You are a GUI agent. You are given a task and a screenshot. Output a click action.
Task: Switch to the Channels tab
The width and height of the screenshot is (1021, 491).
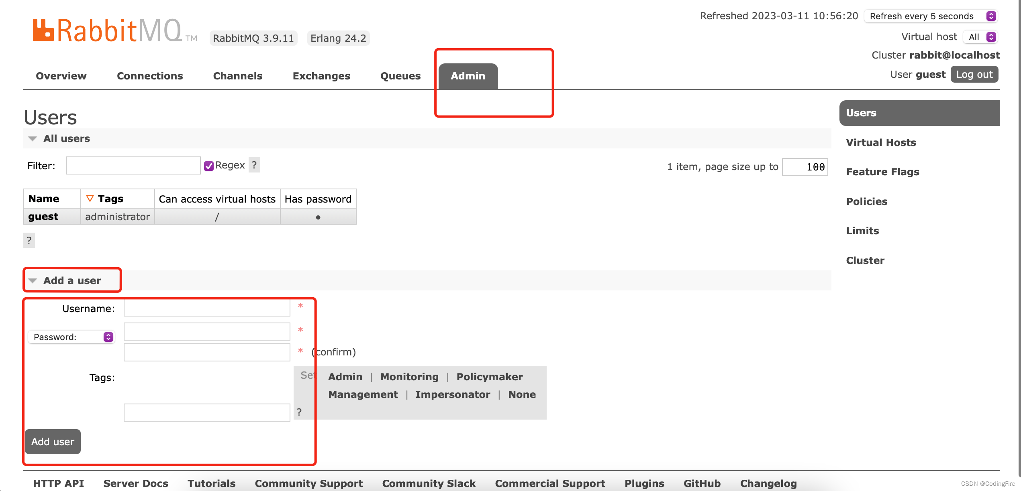238,76
